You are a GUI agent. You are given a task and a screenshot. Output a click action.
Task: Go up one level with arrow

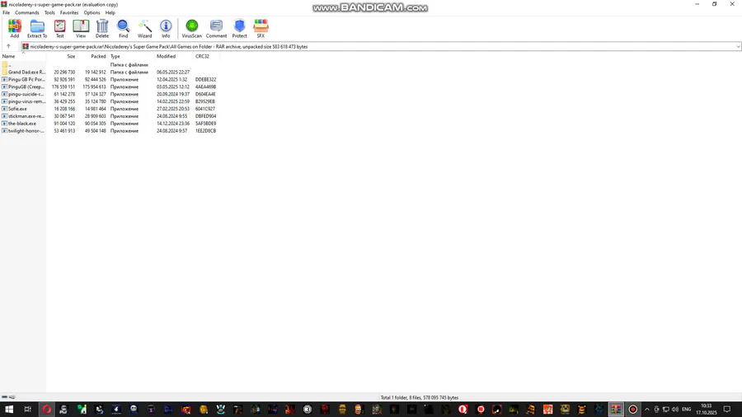pyautogui.click(x=8, y=46)
